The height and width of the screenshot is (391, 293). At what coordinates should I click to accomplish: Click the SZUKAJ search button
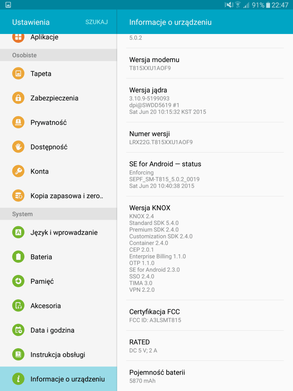pos(96,22)
